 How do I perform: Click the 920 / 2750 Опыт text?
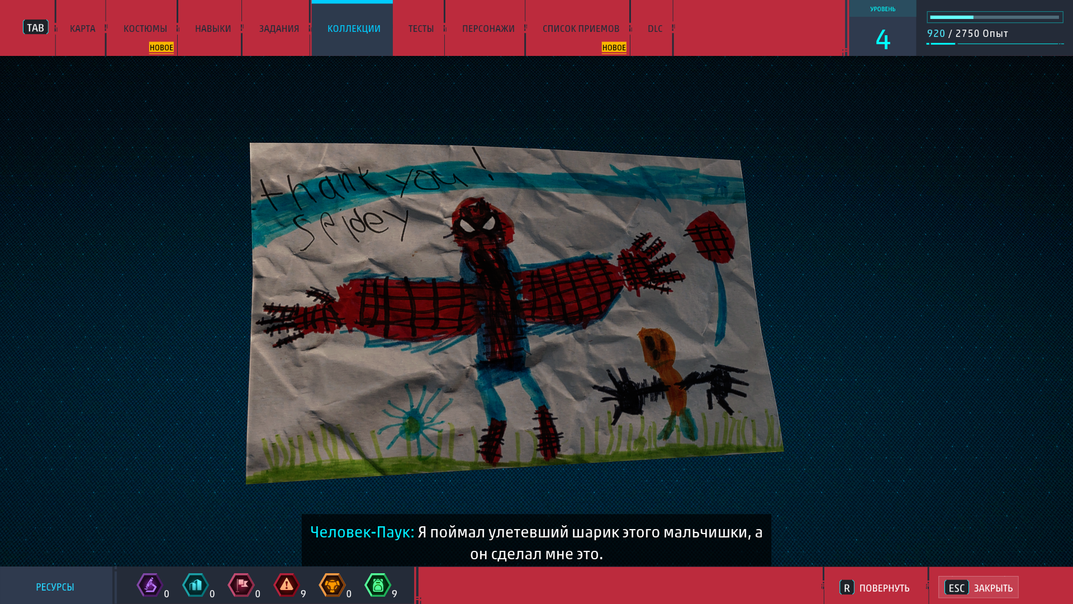point(967,34)
